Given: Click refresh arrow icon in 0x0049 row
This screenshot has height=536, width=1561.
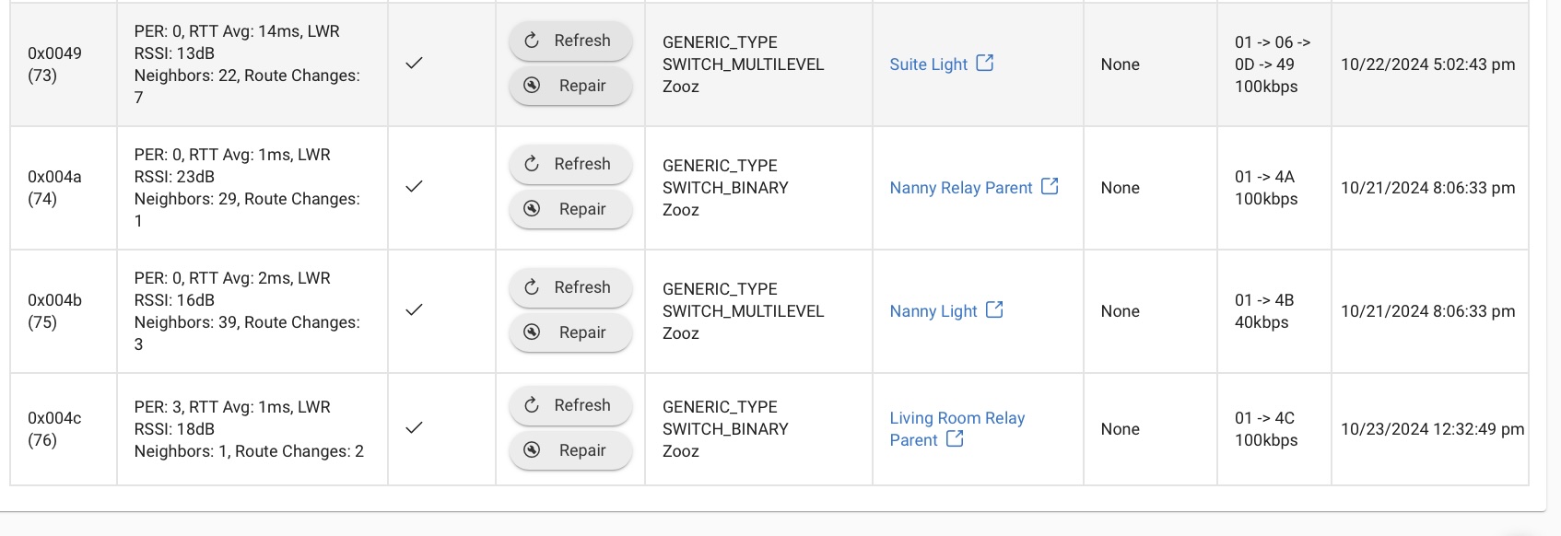Looking at the screenshot, I should tap(532, 41).
